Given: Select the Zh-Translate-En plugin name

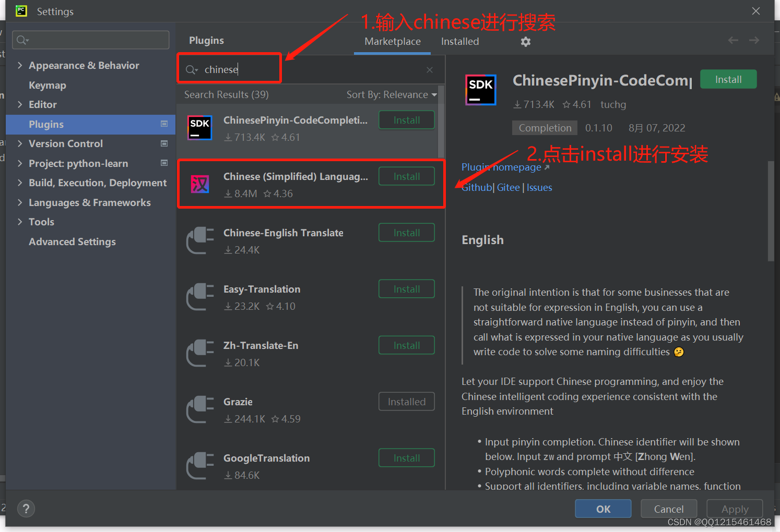Looking at the screenshot, I should tap(261, 345).
